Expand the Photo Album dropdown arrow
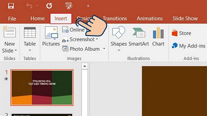Image resolution: width=207 pixels, height=116 pixels. coord(104,48)
